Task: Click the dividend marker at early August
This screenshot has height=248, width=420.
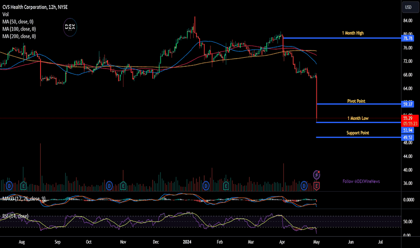Action: pyautogui.click(x=9, y=185)
